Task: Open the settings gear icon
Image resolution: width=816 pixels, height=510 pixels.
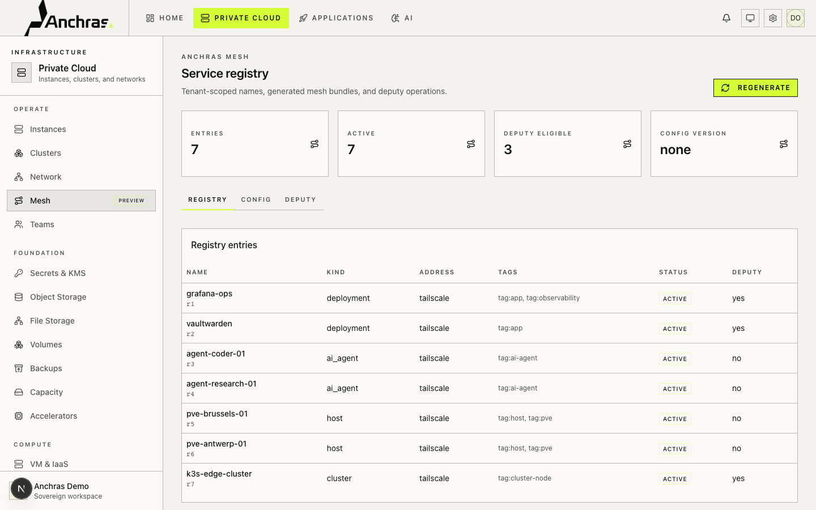Action: [773, 18]
